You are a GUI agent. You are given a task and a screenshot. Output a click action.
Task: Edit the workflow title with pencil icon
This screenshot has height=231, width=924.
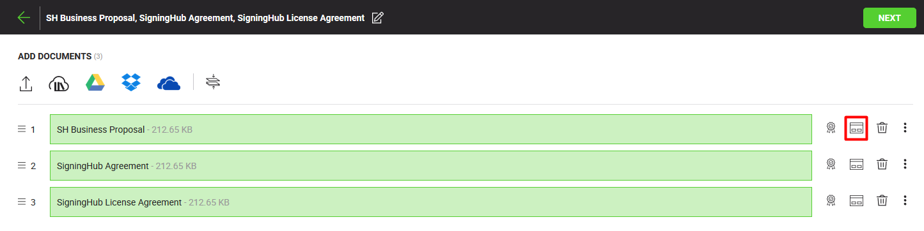378,18
